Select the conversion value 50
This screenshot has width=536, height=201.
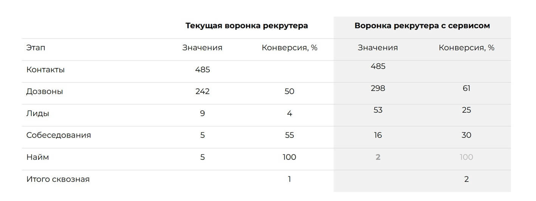coord(289,91)
